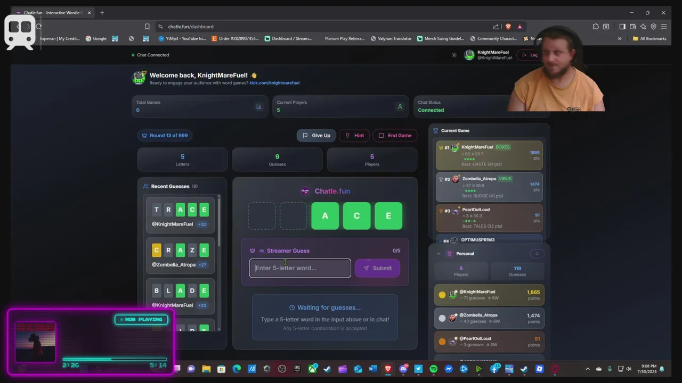Select Zombella_Atropa #2 in Current Game
The height and width of the screenshot is (383, 682).
click(489, 187)
